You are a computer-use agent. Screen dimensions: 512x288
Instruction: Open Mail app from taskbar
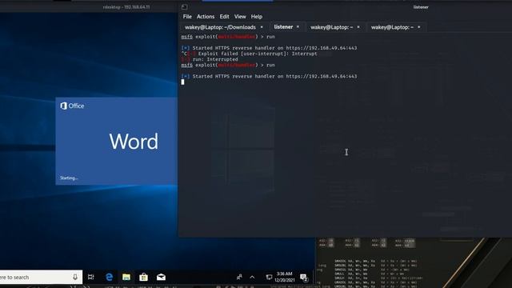[x=161, y=278]
